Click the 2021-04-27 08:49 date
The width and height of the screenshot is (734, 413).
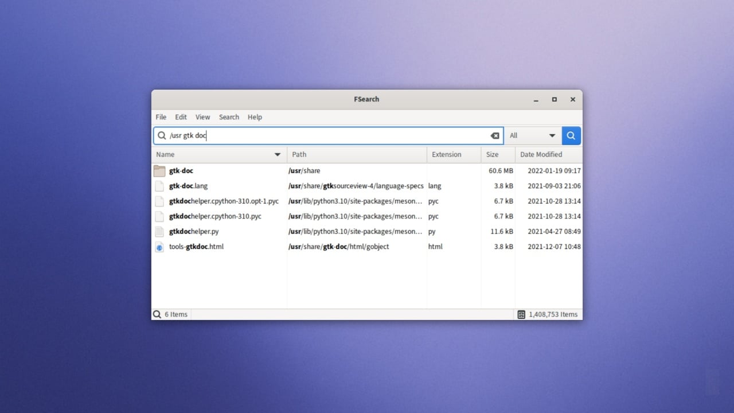[554, 232]
